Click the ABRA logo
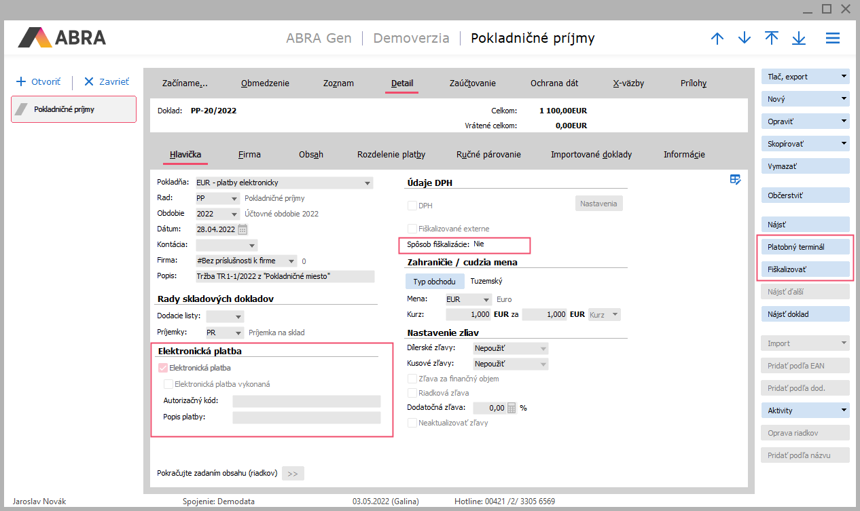 click(62, 37)
